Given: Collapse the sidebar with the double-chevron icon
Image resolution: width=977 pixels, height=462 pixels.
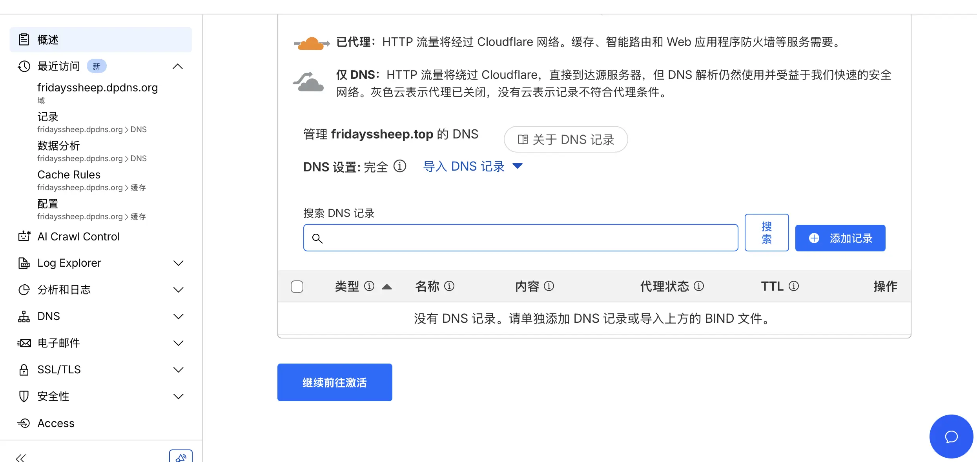Looking at the screenshot, I should [x=21, y=457].
